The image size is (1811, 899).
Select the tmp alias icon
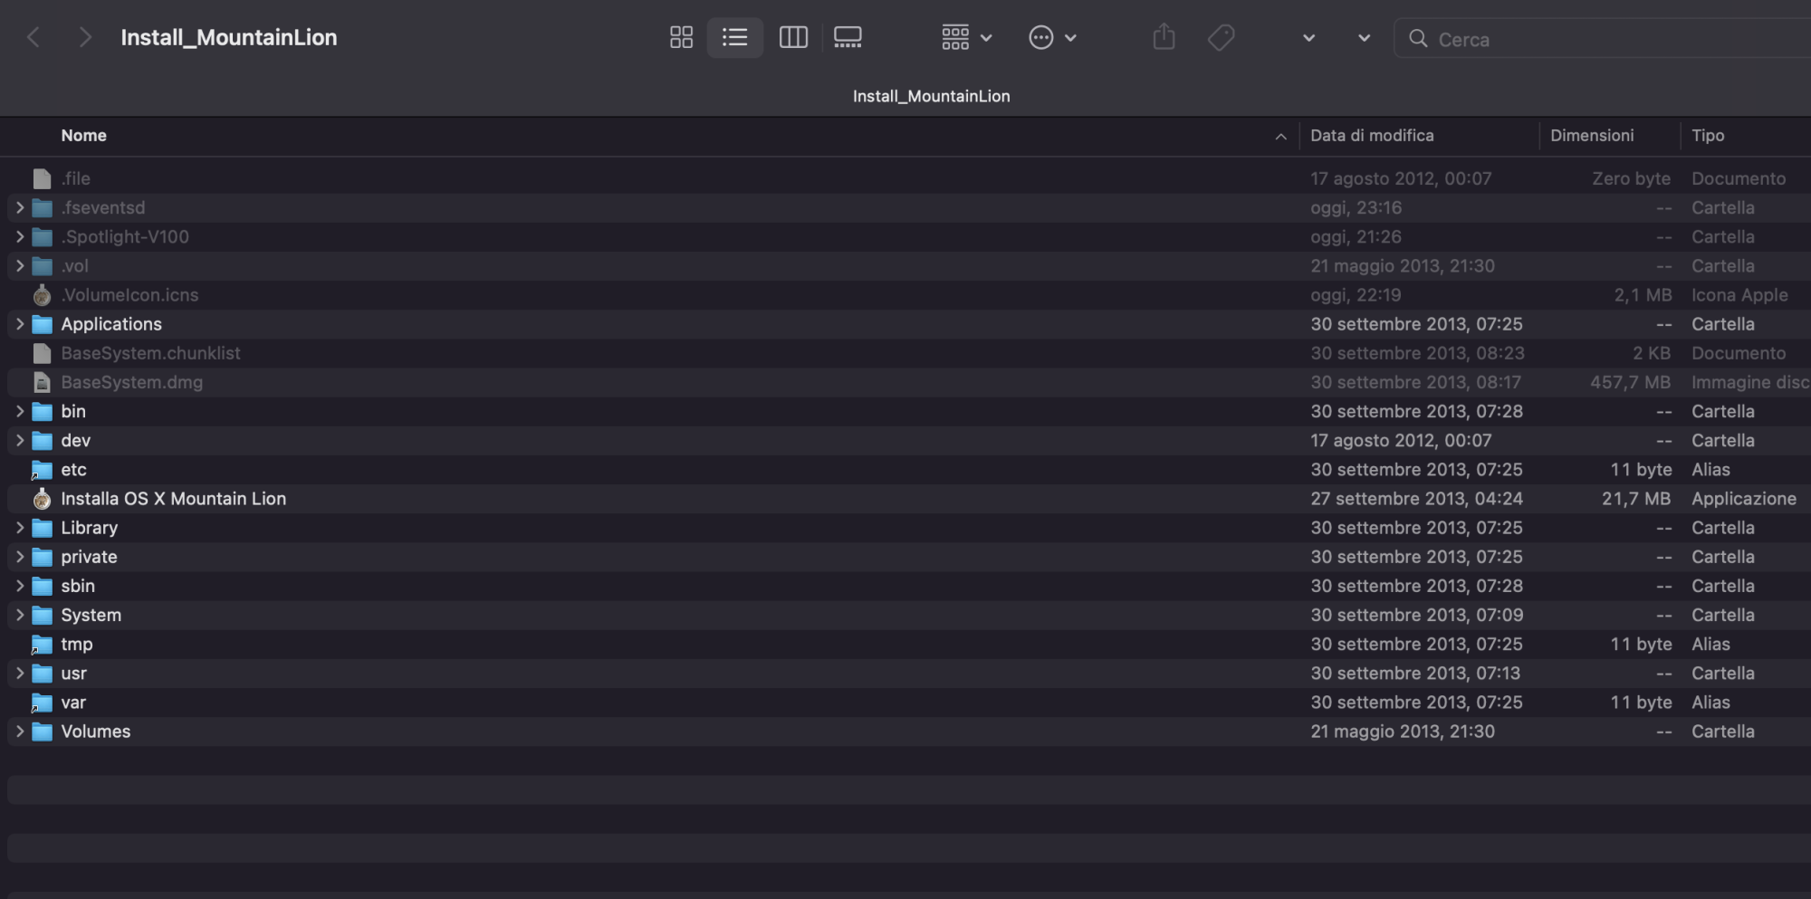(x=42, y=645)
